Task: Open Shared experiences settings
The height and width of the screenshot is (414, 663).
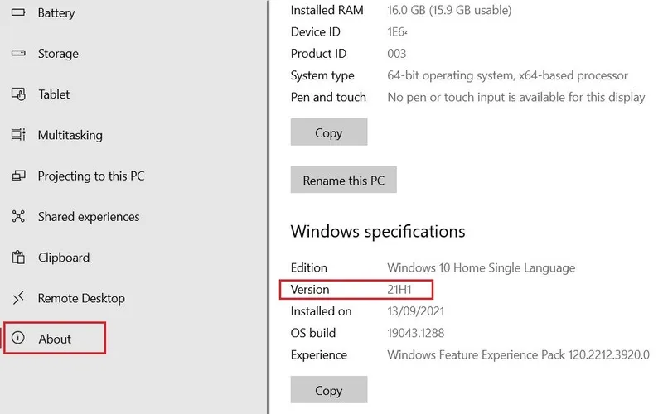Action: pos(89,217)
